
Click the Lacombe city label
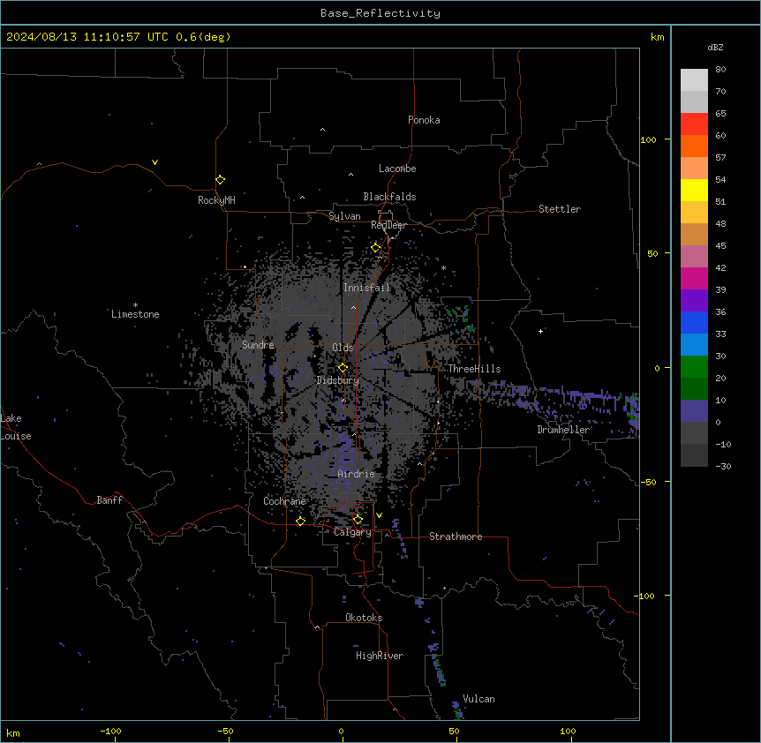[x=397, y=169]
